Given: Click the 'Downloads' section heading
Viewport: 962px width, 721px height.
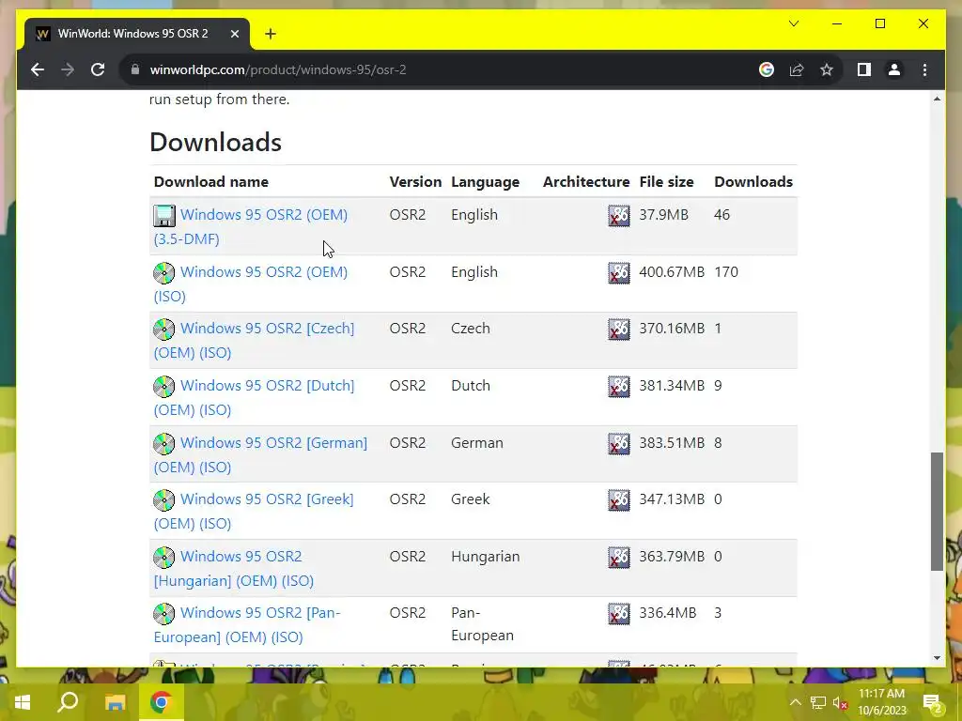Looking at the screenshot, I should 215,142.
